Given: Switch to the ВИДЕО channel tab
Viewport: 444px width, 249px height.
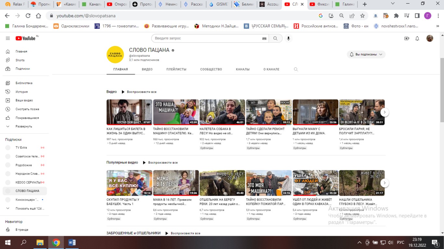Looking at the screenshot, I should point(147,69).
